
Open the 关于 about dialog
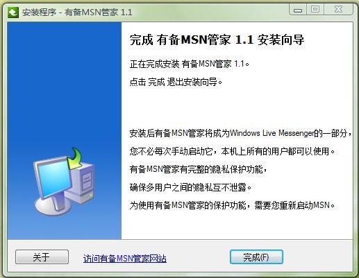click(x=42, y=257)
